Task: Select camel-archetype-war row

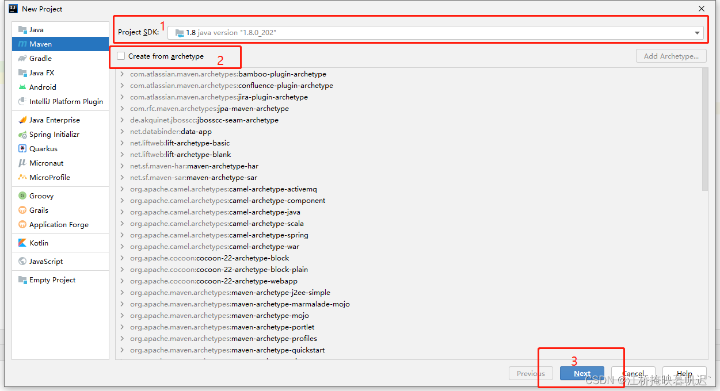Action: (409, 247)
